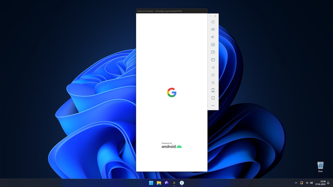Click the emulator power button
This screenshot has width=333, height=187.
[x=213, y=22]
